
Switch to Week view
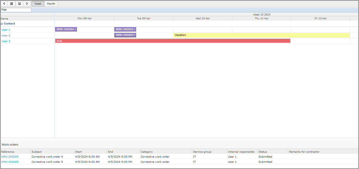[38, 4]
